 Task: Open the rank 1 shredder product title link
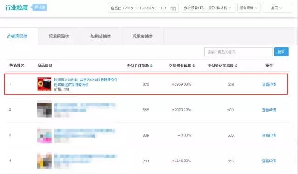(x=86, y=82)
